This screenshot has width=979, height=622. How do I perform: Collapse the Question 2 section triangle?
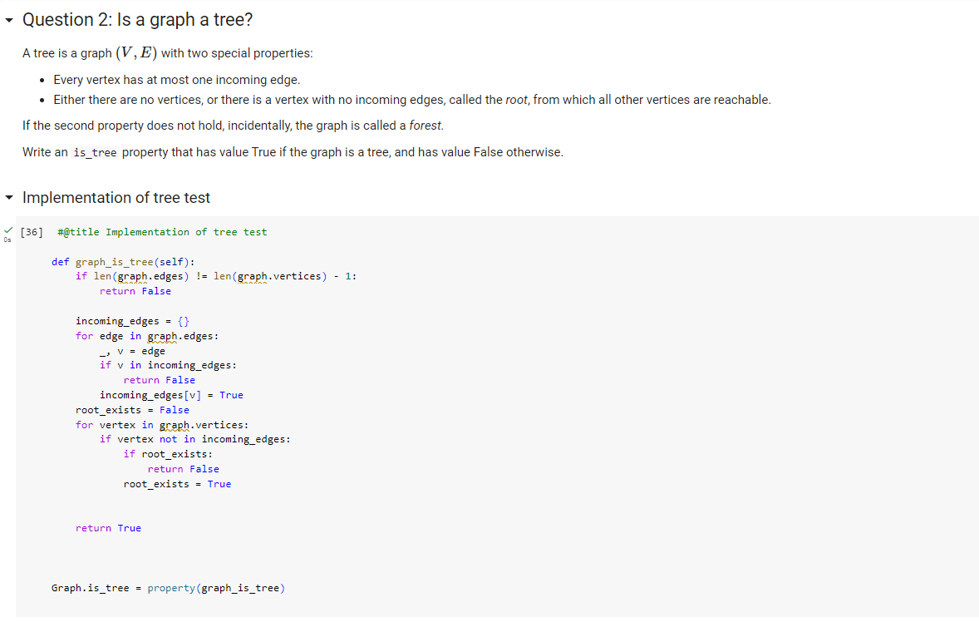click(x=9, y=19)
